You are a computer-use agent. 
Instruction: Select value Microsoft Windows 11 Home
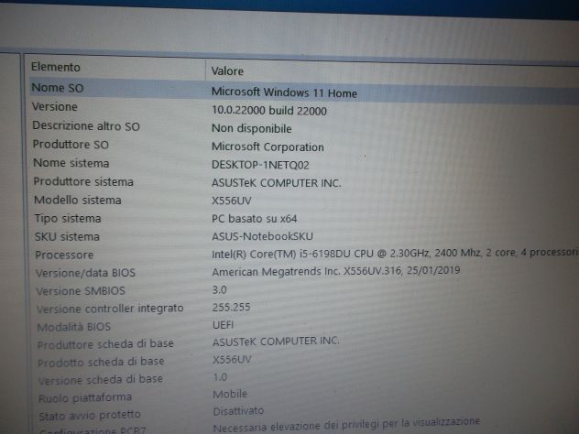click(x=284, y=92)
